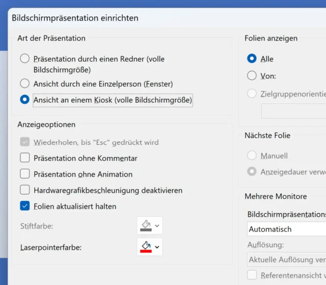Expand the Stiftfarbe color dropdown arrow
Image resolution: width=326 pixels, height=285 pixels.
click(x=157, y=225)
